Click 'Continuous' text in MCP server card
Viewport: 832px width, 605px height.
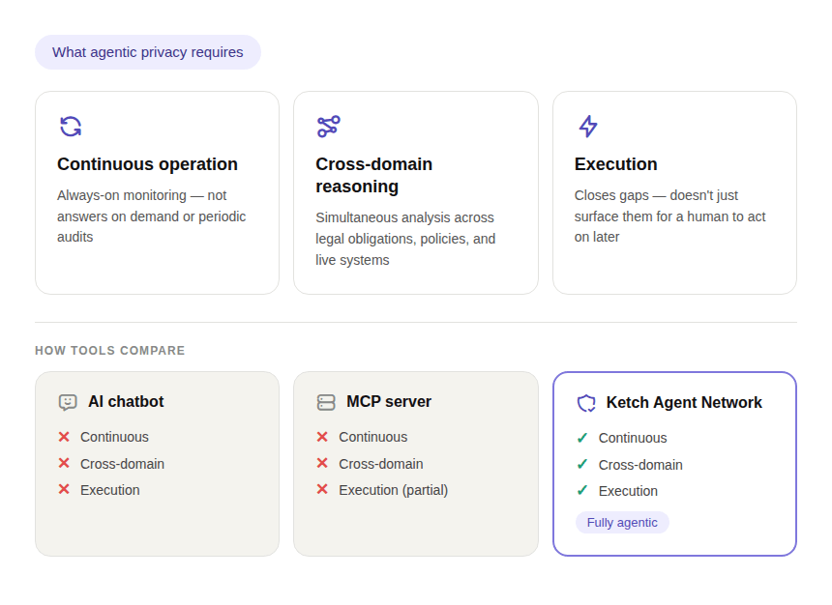[x=373, y=437]
